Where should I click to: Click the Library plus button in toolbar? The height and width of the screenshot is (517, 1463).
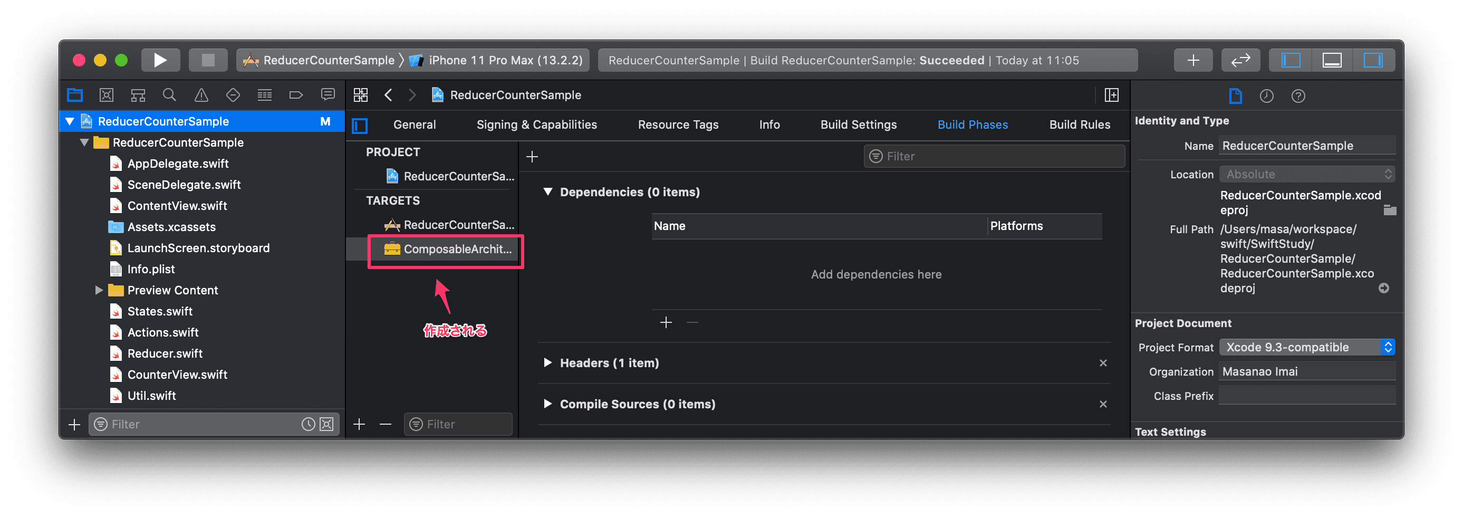point(1192,60)
